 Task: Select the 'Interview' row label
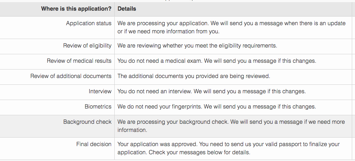click(x=100, y=91)
